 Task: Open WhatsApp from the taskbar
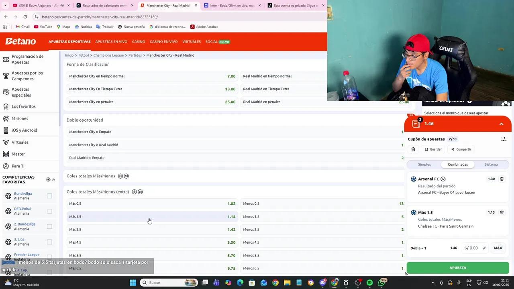pos(381,283)
